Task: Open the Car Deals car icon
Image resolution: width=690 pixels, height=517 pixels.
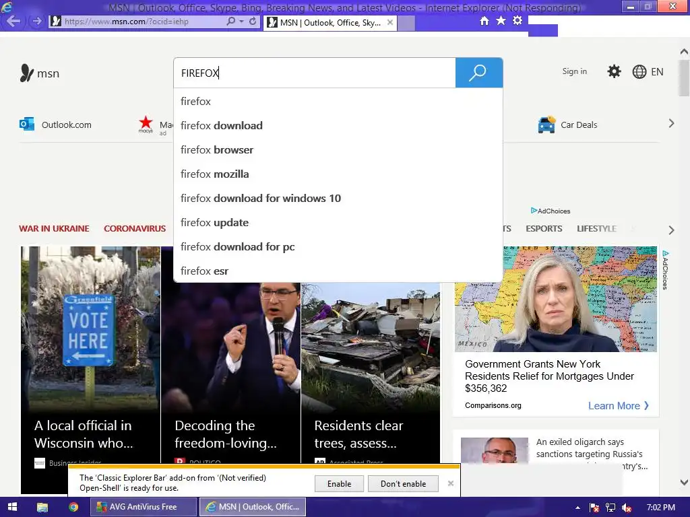Action: [x=546, y=125]
